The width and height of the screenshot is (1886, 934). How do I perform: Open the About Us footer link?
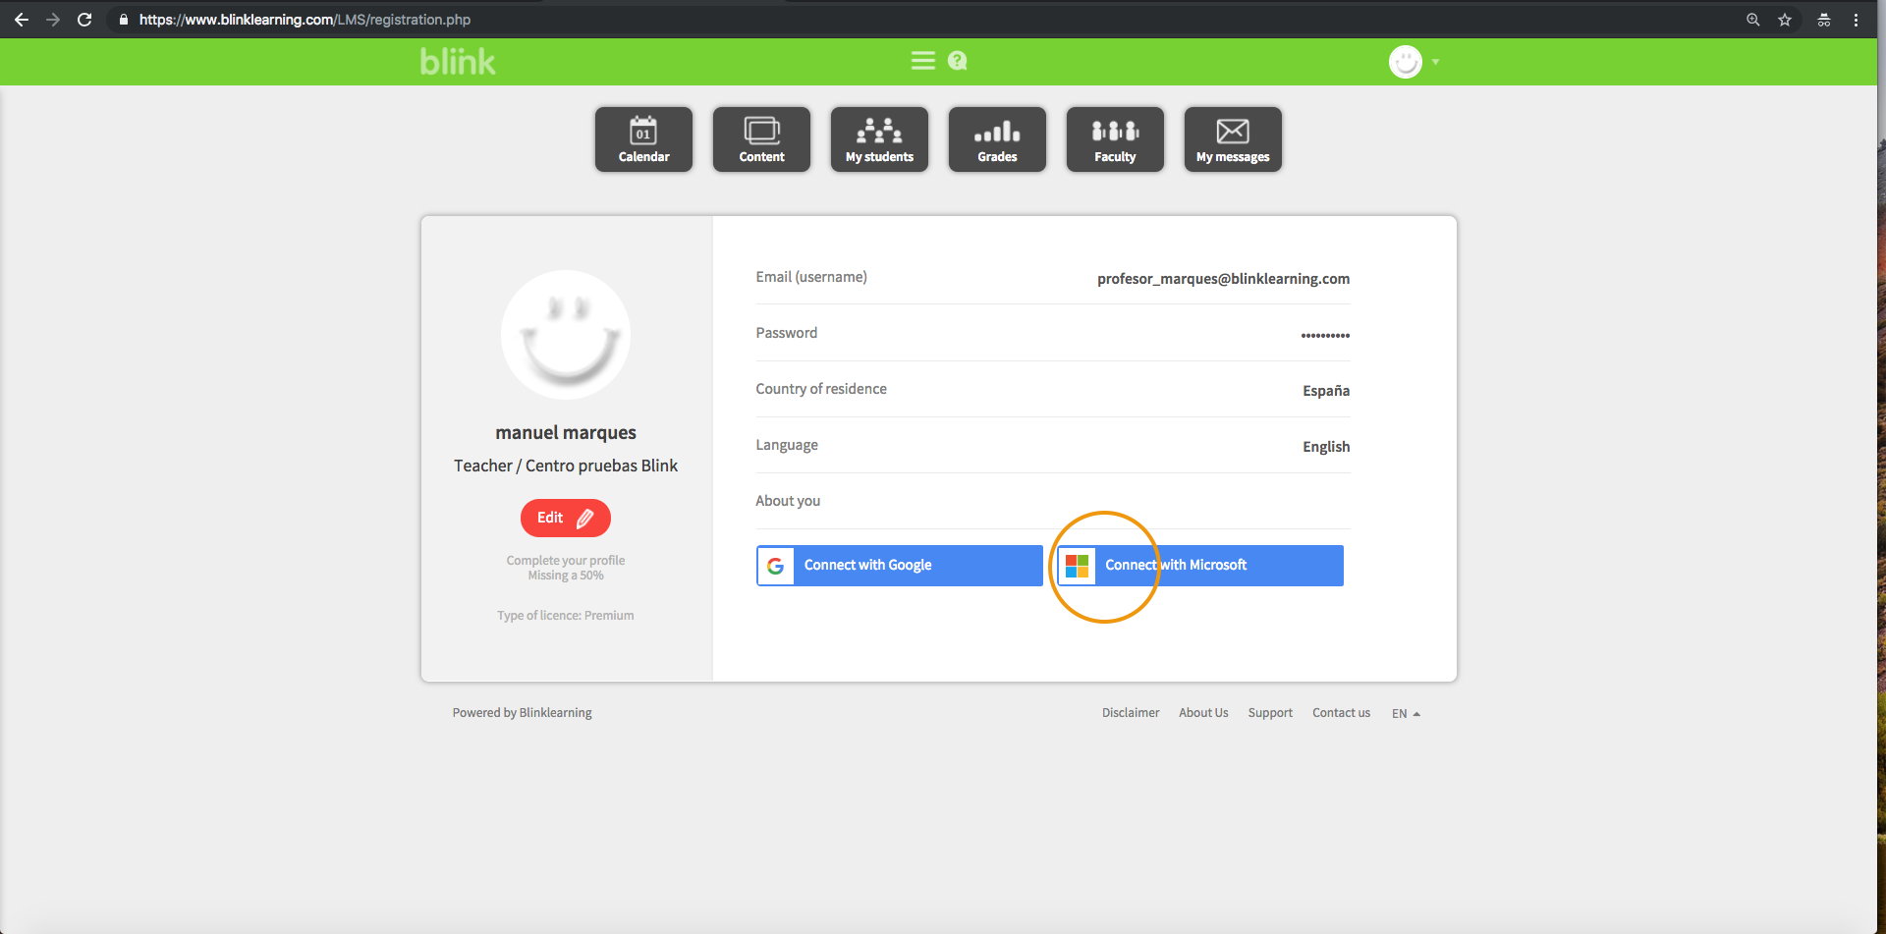tap(1203, 713)
